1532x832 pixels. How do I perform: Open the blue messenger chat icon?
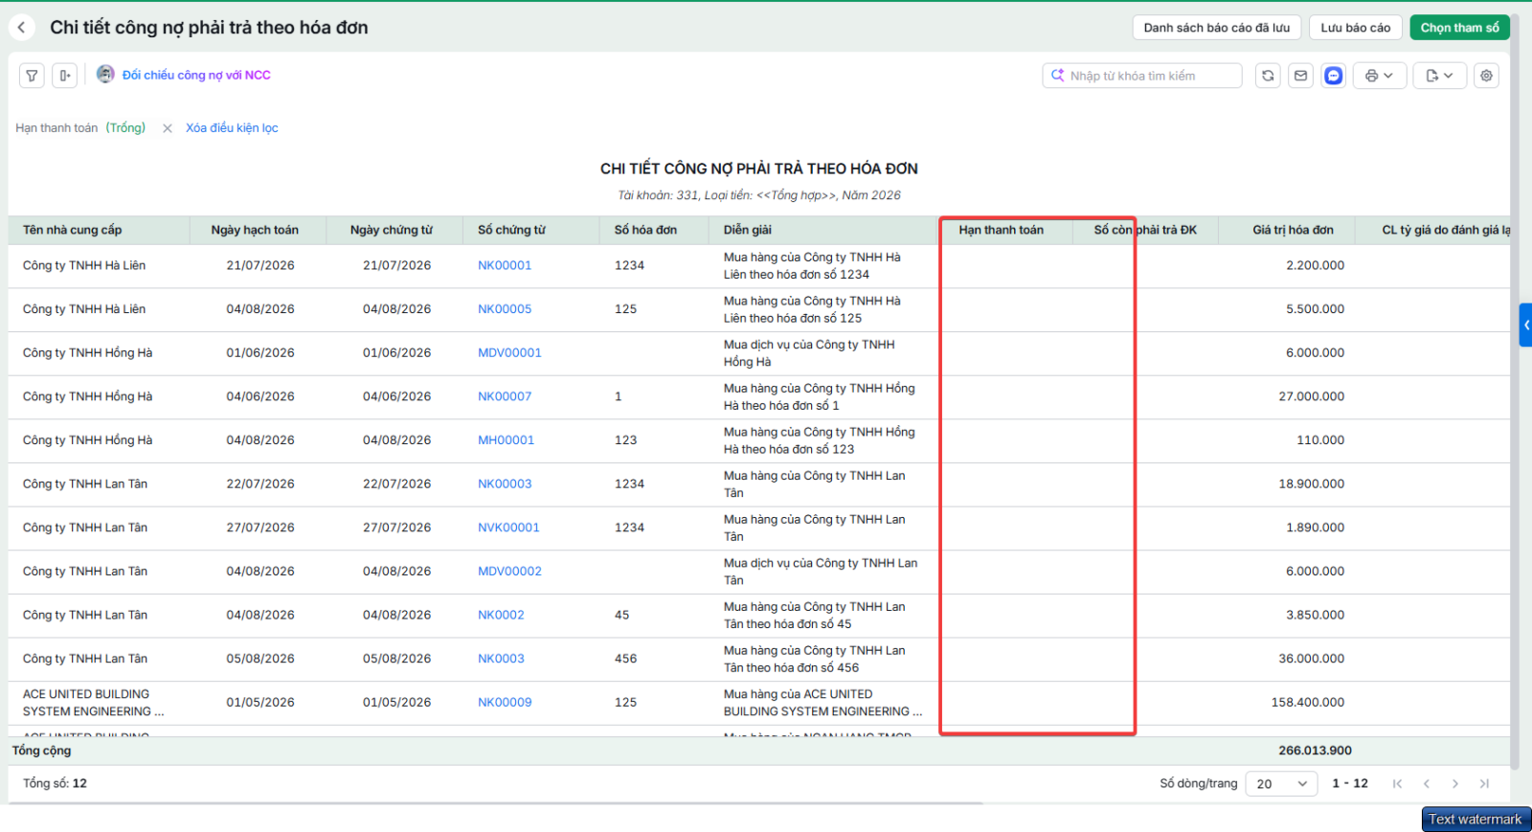click(1333, 76)
